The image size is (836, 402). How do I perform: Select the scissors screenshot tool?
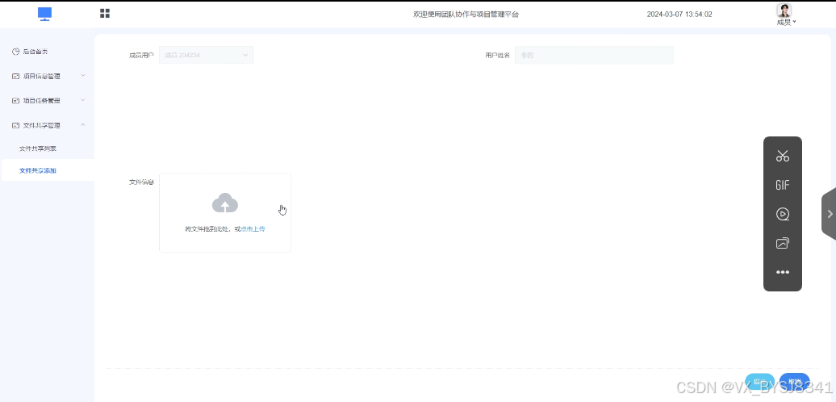point(782,156)
